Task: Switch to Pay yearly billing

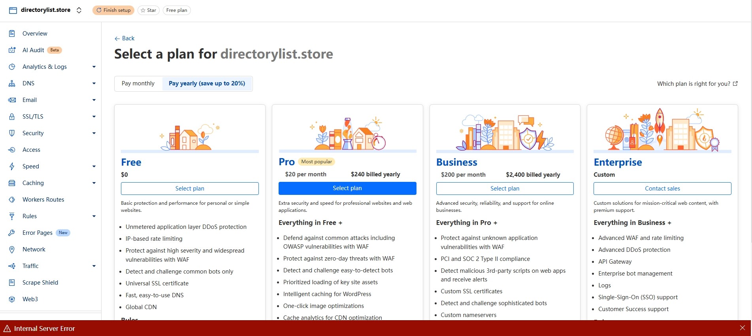Action: pos(207,83)
